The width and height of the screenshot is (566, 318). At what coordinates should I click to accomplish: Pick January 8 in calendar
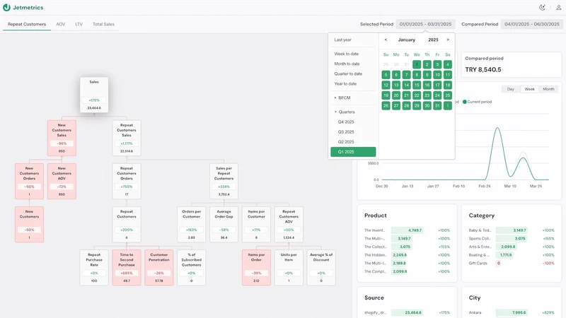(417, 75)
